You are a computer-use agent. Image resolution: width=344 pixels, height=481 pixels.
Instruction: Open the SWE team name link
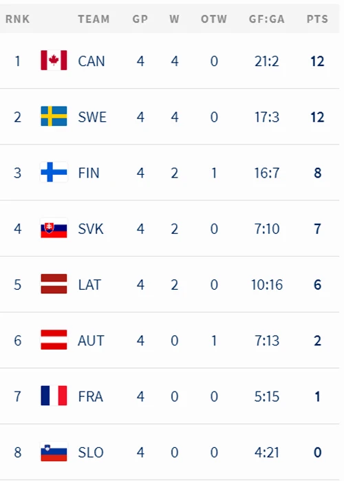point(92,117)
